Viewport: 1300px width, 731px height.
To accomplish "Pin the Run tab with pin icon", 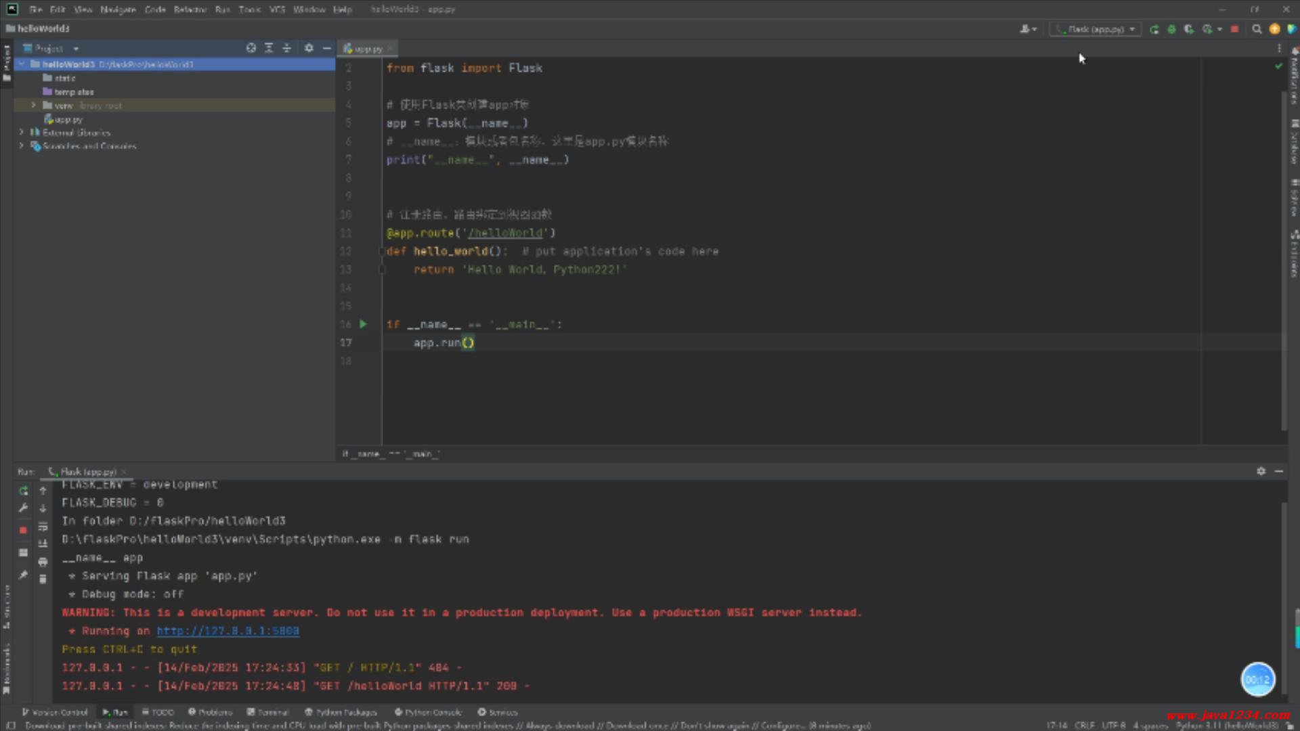I will pos(24,575).
